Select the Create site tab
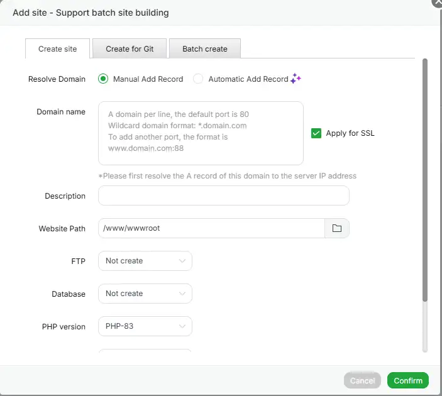 (58, 48)
